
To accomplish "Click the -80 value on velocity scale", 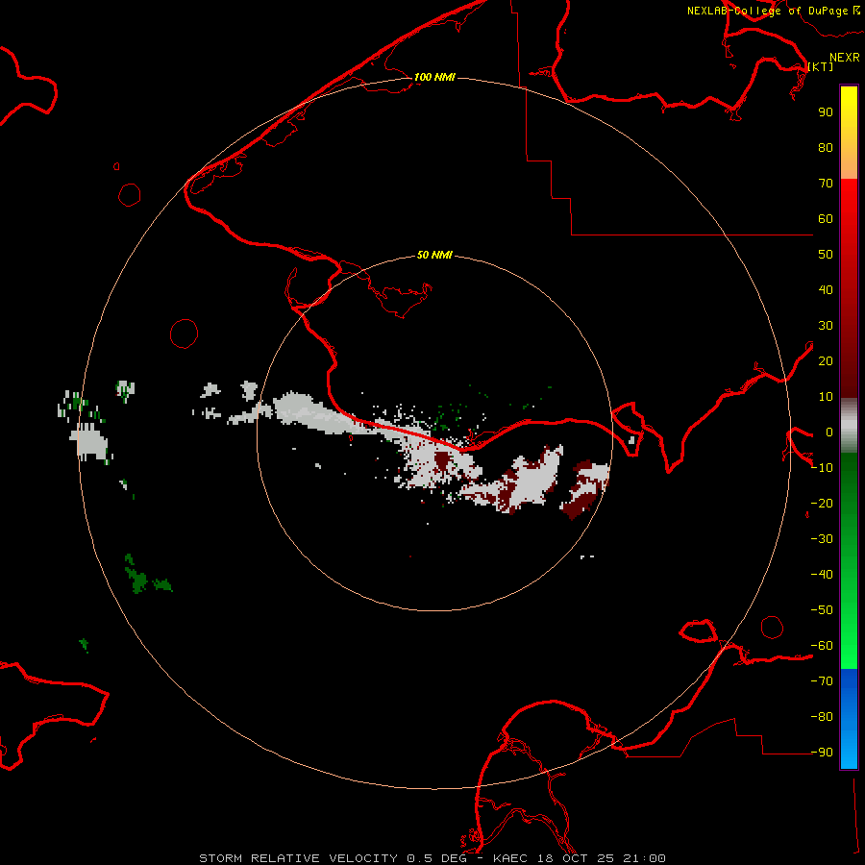I will 822,717.
